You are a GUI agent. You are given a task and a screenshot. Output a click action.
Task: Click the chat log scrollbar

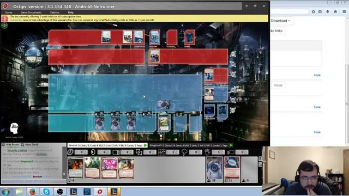point(64,162)
